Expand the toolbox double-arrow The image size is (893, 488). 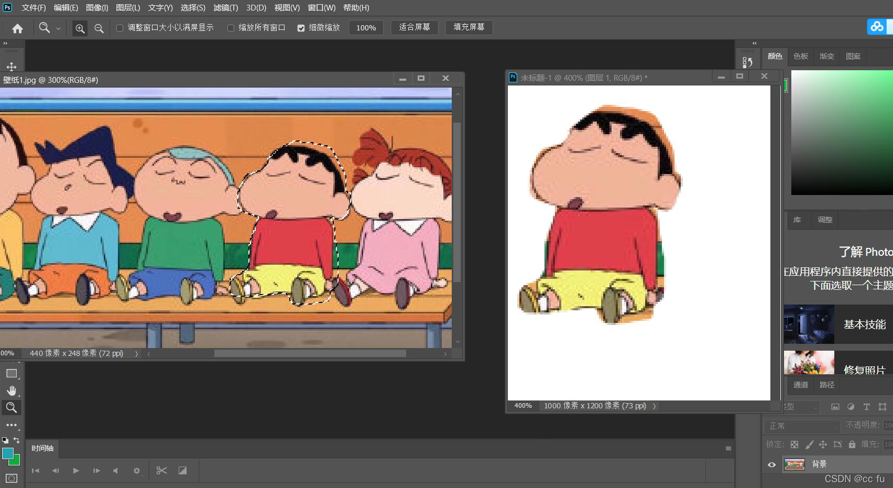(5, 44)
